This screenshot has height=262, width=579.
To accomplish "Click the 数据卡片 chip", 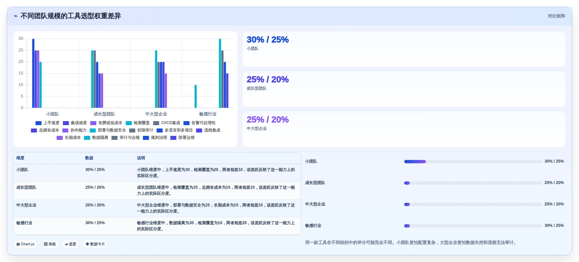I will (x=95, y=244).
